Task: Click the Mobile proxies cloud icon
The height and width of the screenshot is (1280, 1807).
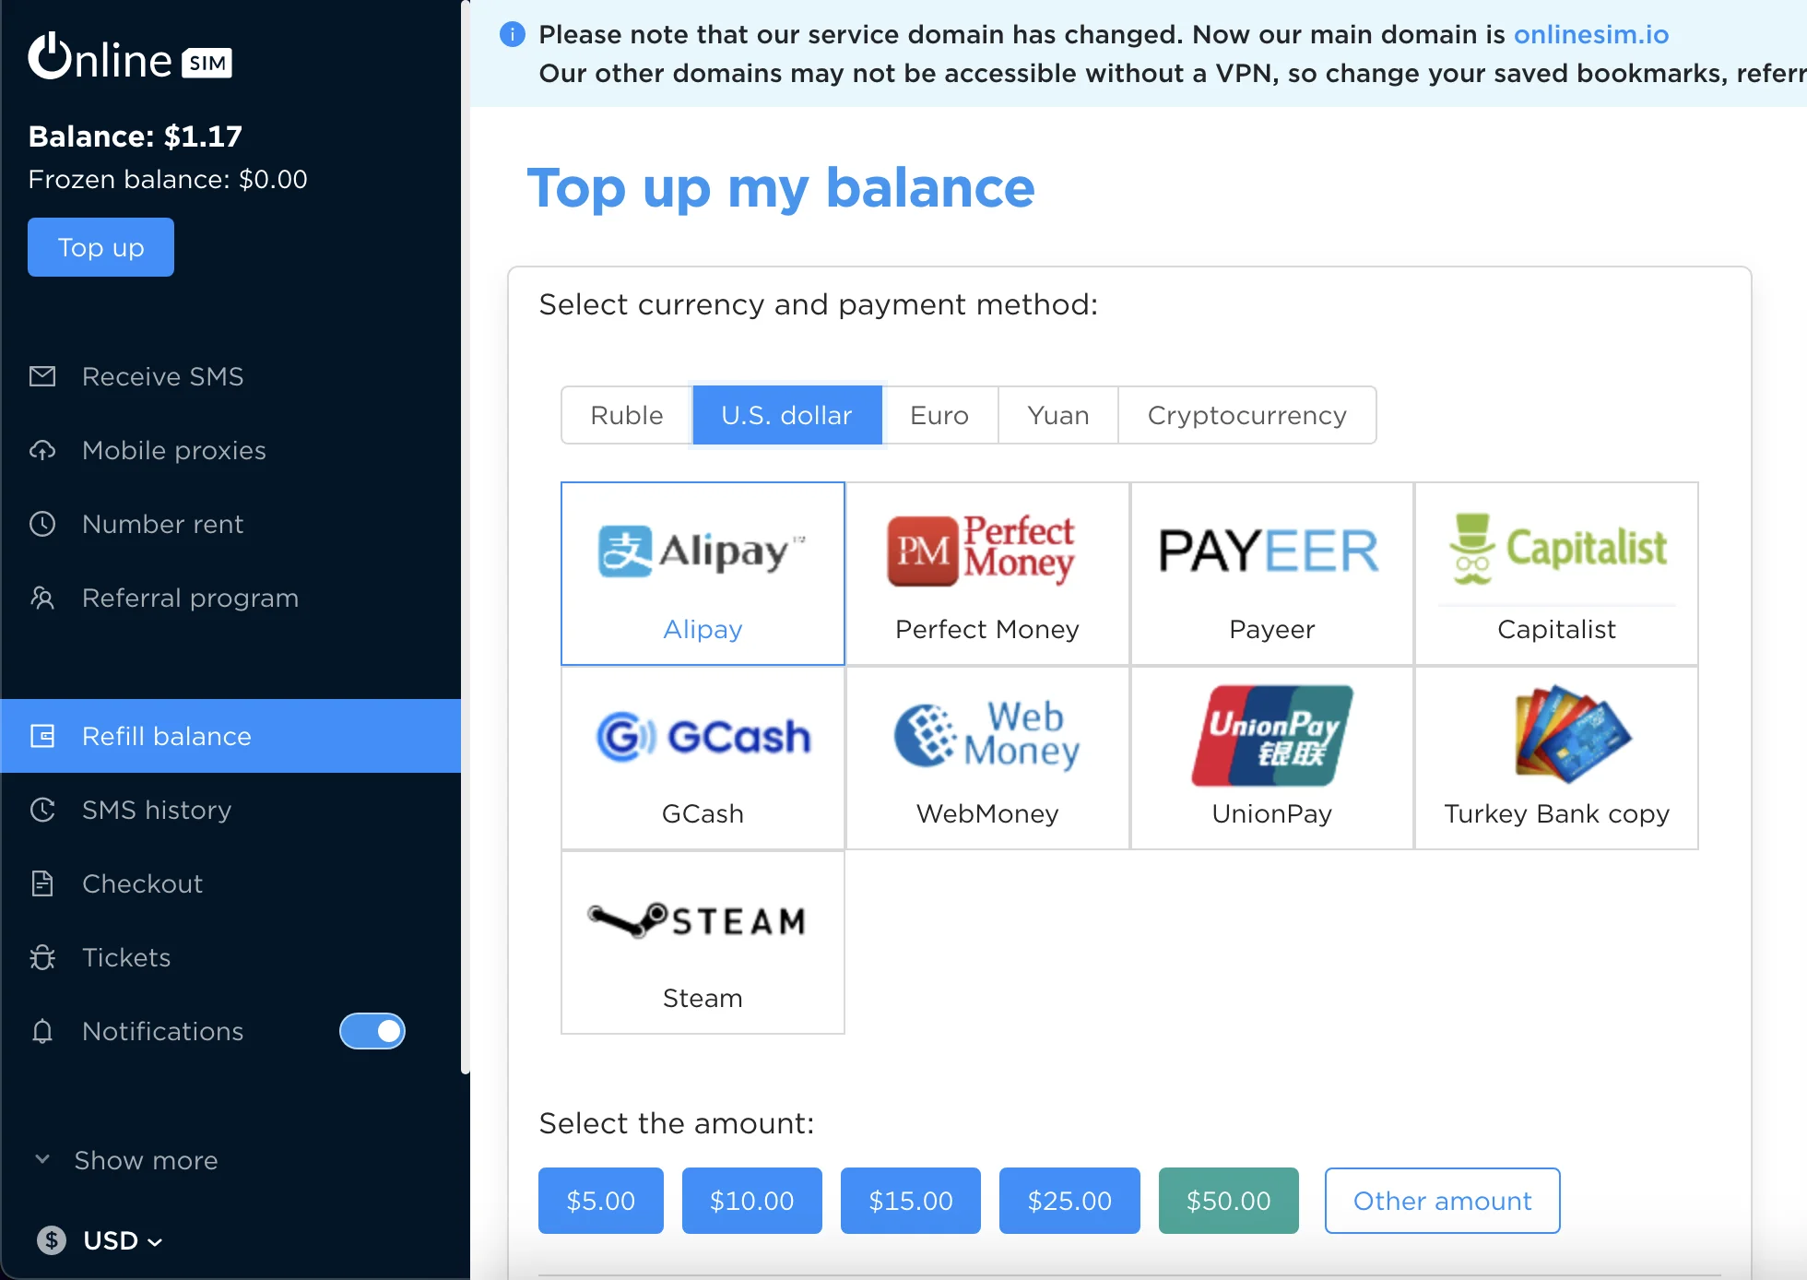Action: (x=42, y=450)
